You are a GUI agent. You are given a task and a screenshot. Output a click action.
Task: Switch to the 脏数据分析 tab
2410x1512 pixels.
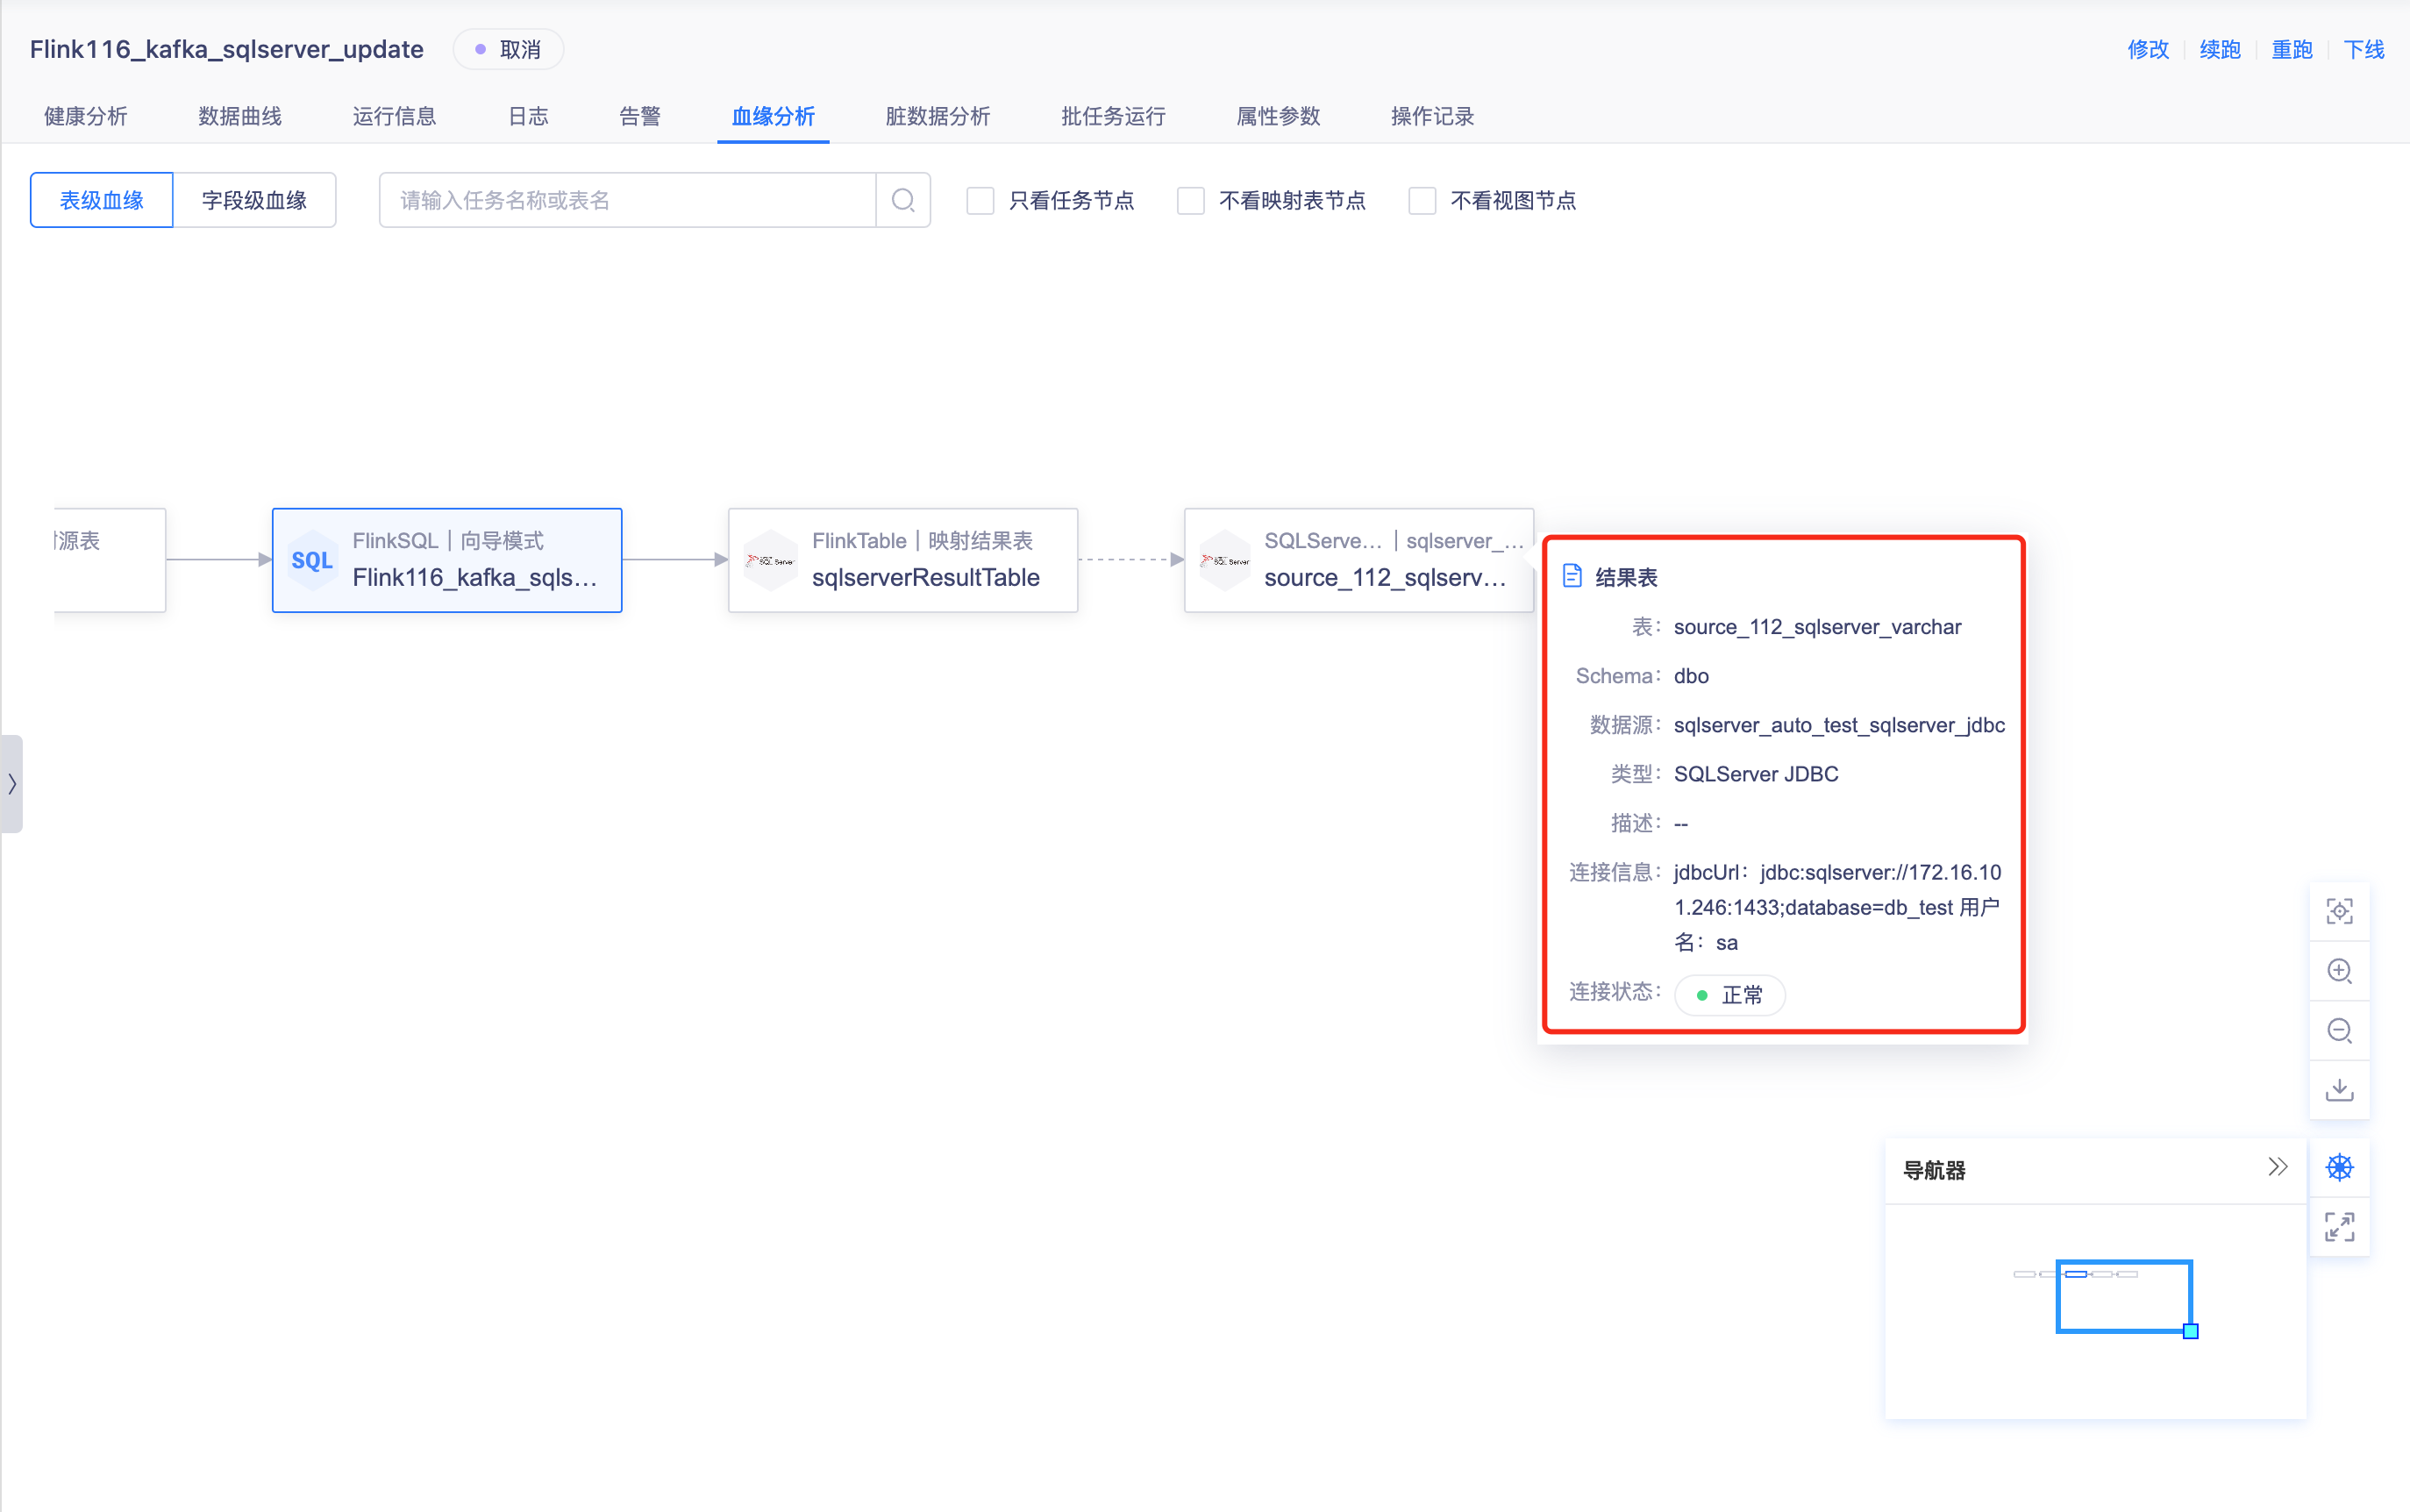(x=937, y=116)
